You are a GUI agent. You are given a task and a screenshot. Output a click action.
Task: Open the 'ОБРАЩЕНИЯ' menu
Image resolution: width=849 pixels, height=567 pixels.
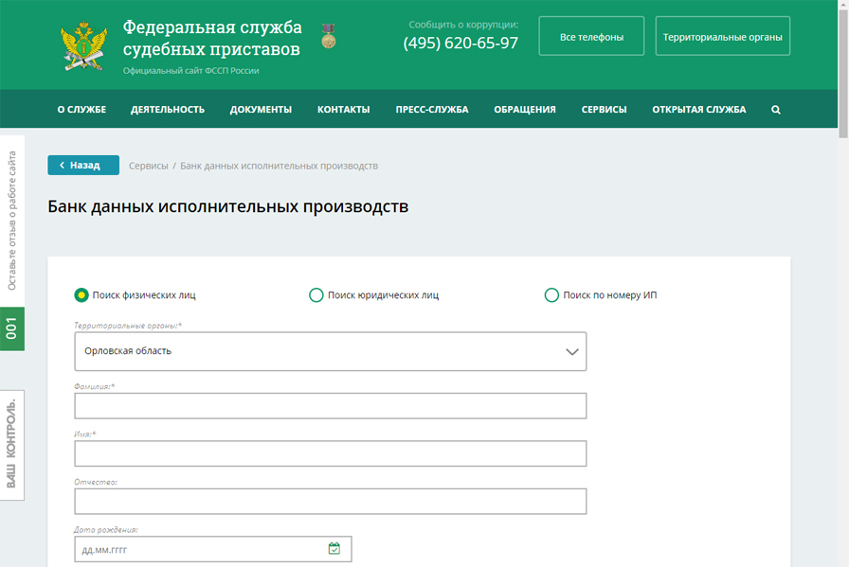pos(525,109)
